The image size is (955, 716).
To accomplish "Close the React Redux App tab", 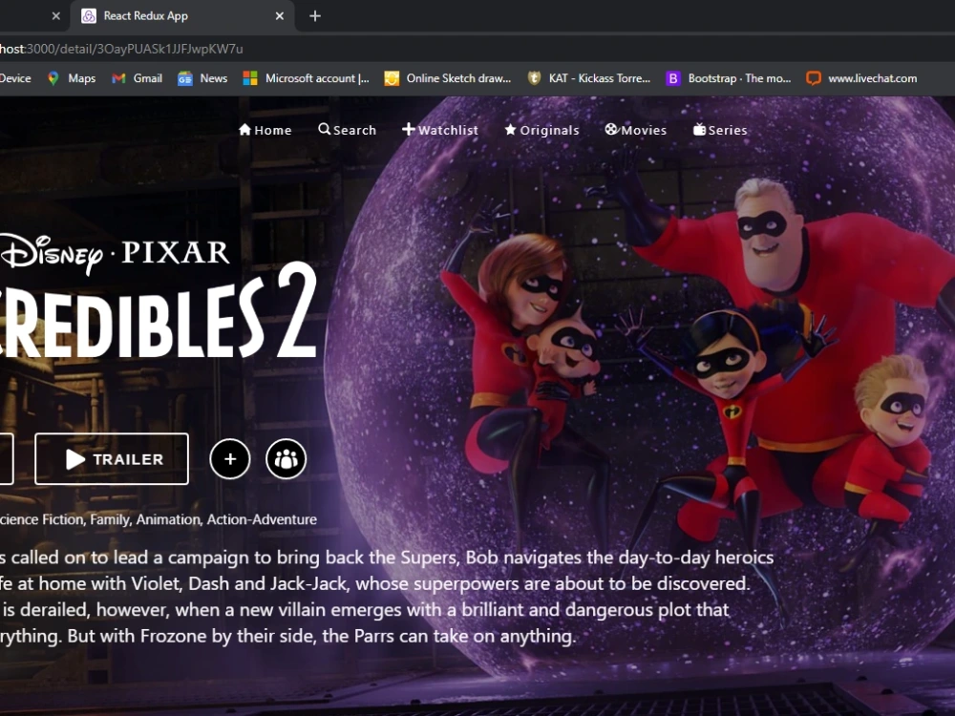I will point(280,16).
